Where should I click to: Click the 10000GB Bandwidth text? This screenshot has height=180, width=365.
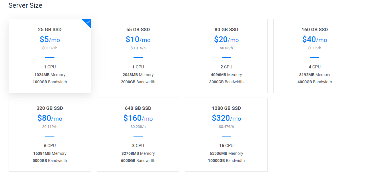point(226,161)
